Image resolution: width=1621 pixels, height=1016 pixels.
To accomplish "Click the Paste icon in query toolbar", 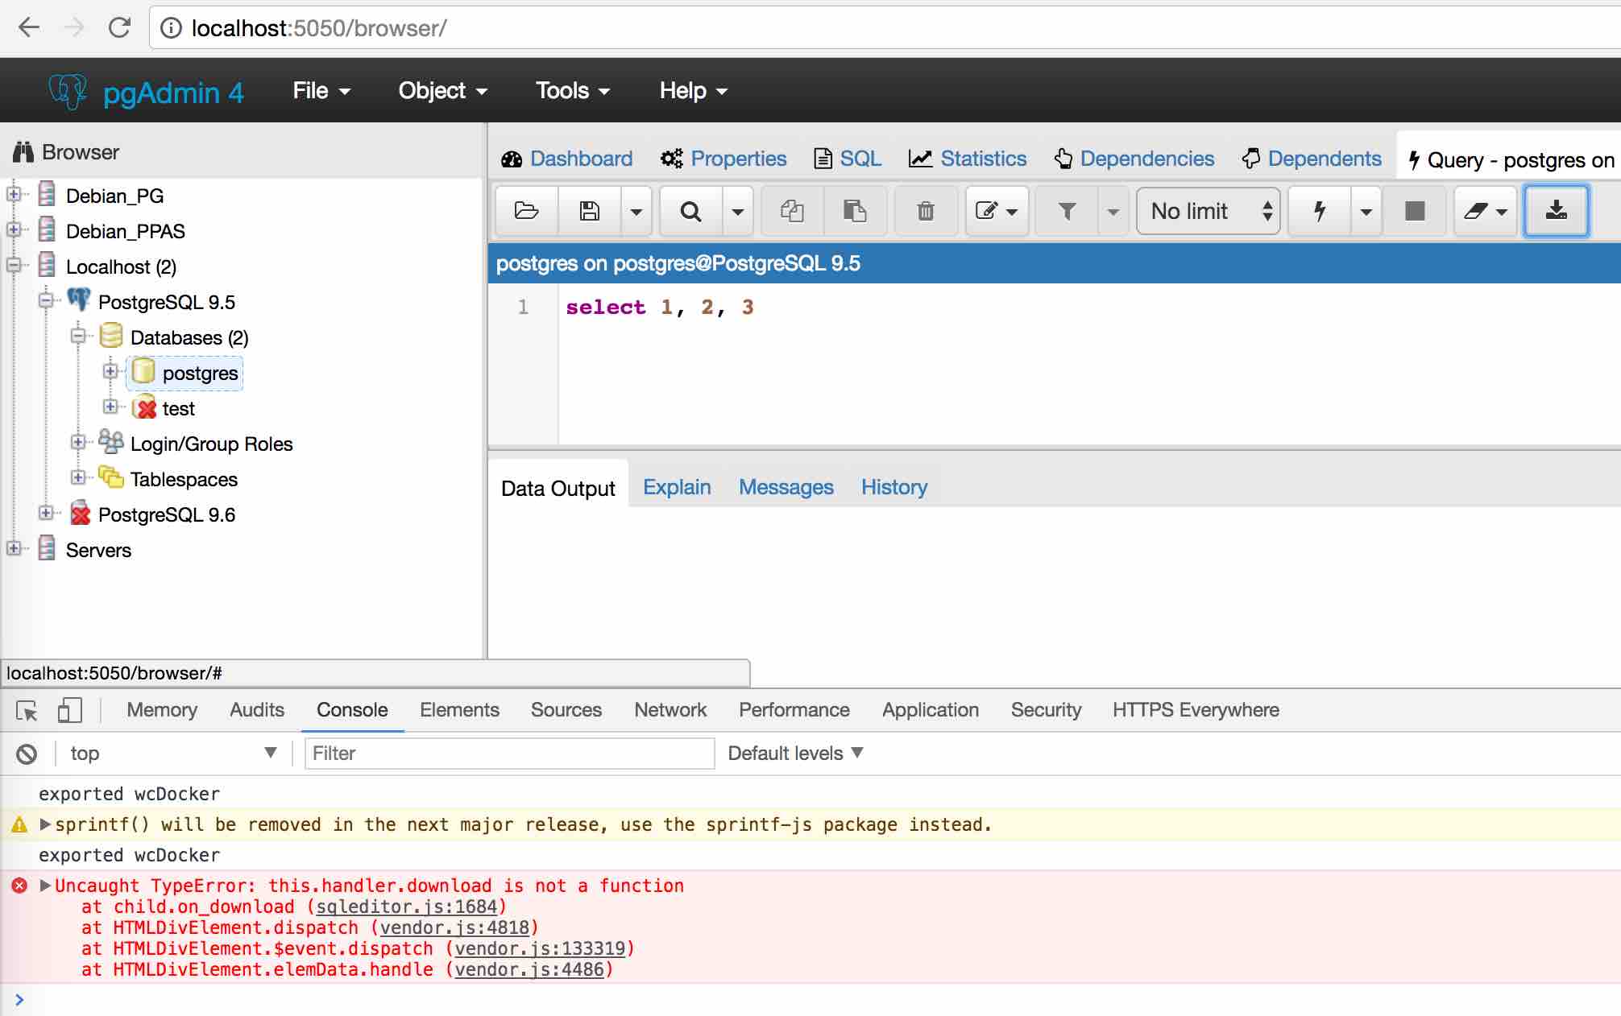I will [x=855, y=211].
